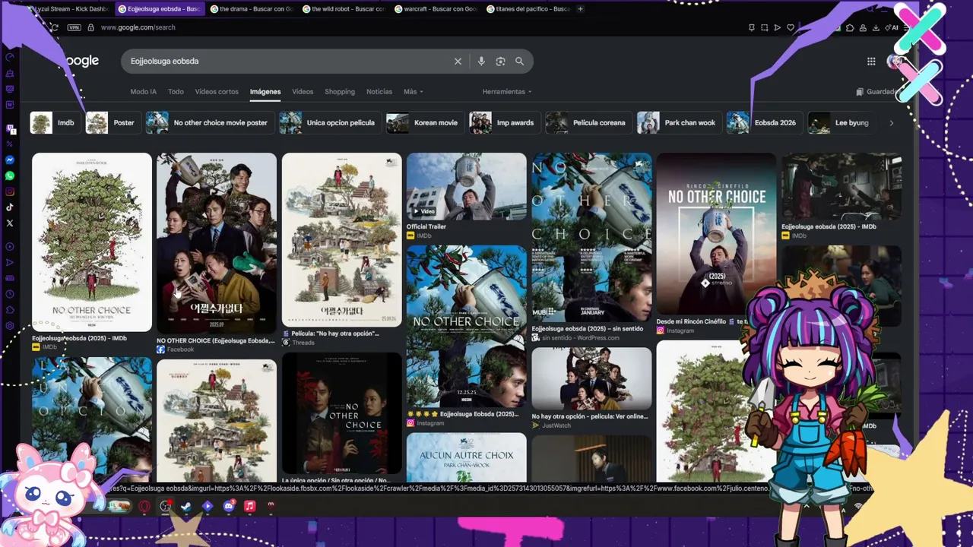Open Instagram in the browser sidebar

pos(10,191)
